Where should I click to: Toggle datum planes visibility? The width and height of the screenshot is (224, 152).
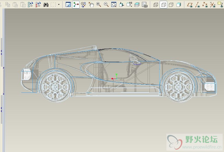coord(190,5)
